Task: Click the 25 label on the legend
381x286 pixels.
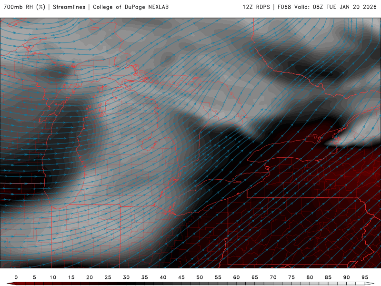Action: coord(108,277)
